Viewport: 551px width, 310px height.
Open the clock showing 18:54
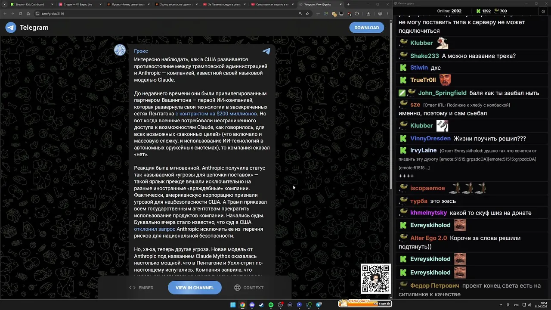(x=541, y=305)
